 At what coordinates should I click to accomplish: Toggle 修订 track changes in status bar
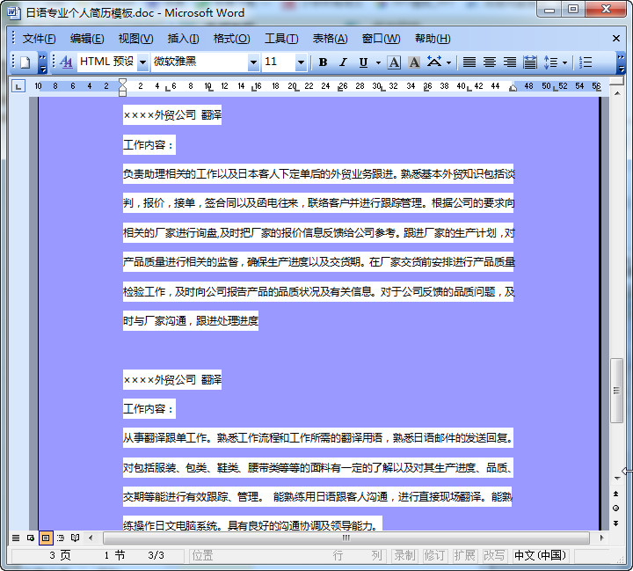coord(434,556)
